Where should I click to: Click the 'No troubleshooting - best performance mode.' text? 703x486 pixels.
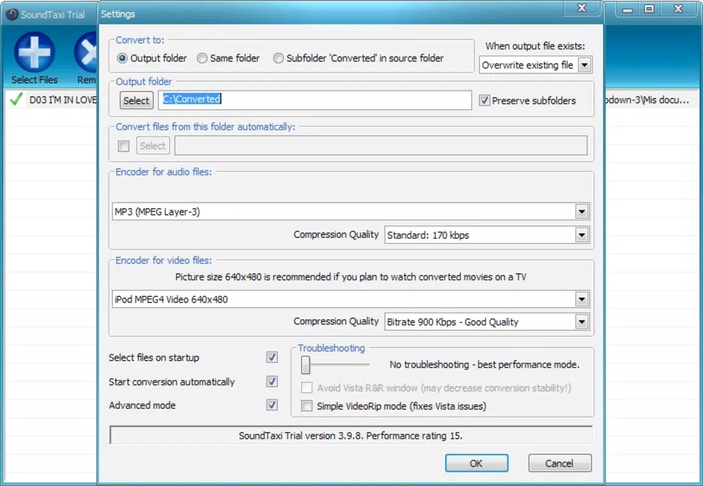[x=484, y=365]
